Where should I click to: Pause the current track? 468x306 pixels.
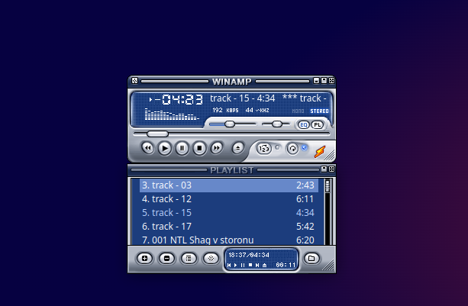[182, 148]
